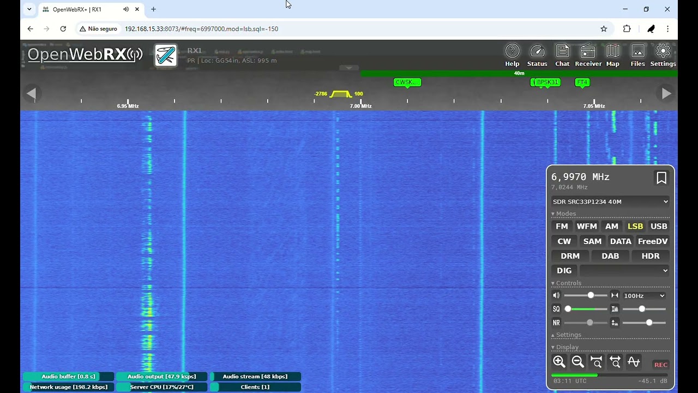This screenshot has width=698, height=393.
Task: Click the CWSK bookmark tag
Action: tap(407, 82)
